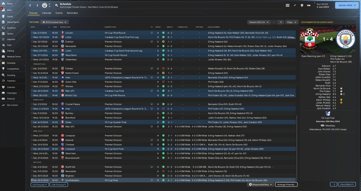
Task: Click the FM logo icon
Action: point(309,5)
